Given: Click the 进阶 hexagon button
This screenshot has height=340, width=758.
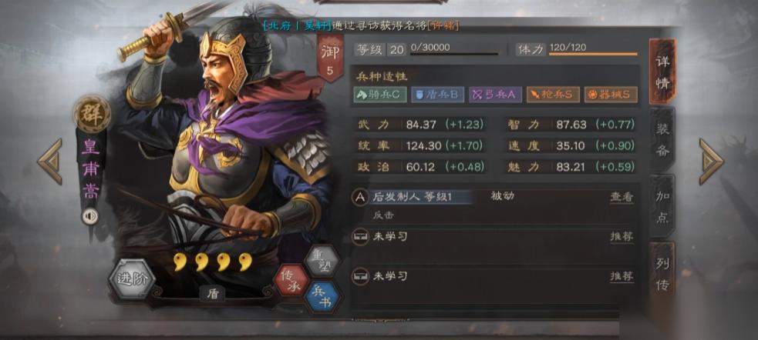Looking at the screenshot, I should tap(132, 279).
